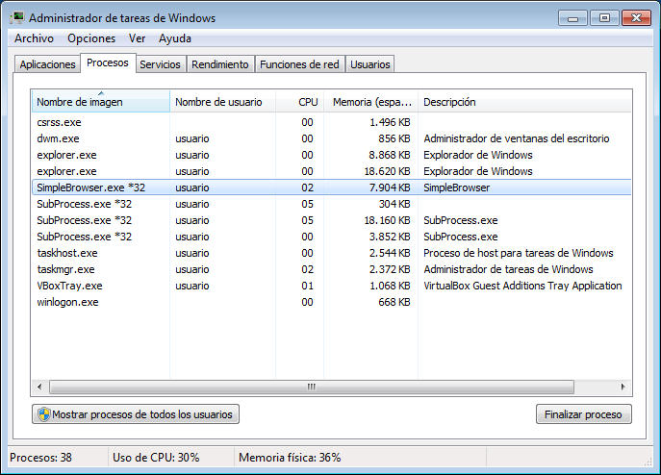The height and width of the screenshot is (475, 661).
Task: Click Mostrar procesos de todos los usuarios
Action: pyautogui.click(x=136, y=414)
